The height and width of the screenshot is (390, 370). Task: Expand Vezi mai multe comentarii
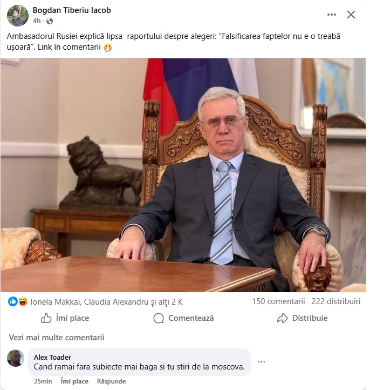pos(57,338)
